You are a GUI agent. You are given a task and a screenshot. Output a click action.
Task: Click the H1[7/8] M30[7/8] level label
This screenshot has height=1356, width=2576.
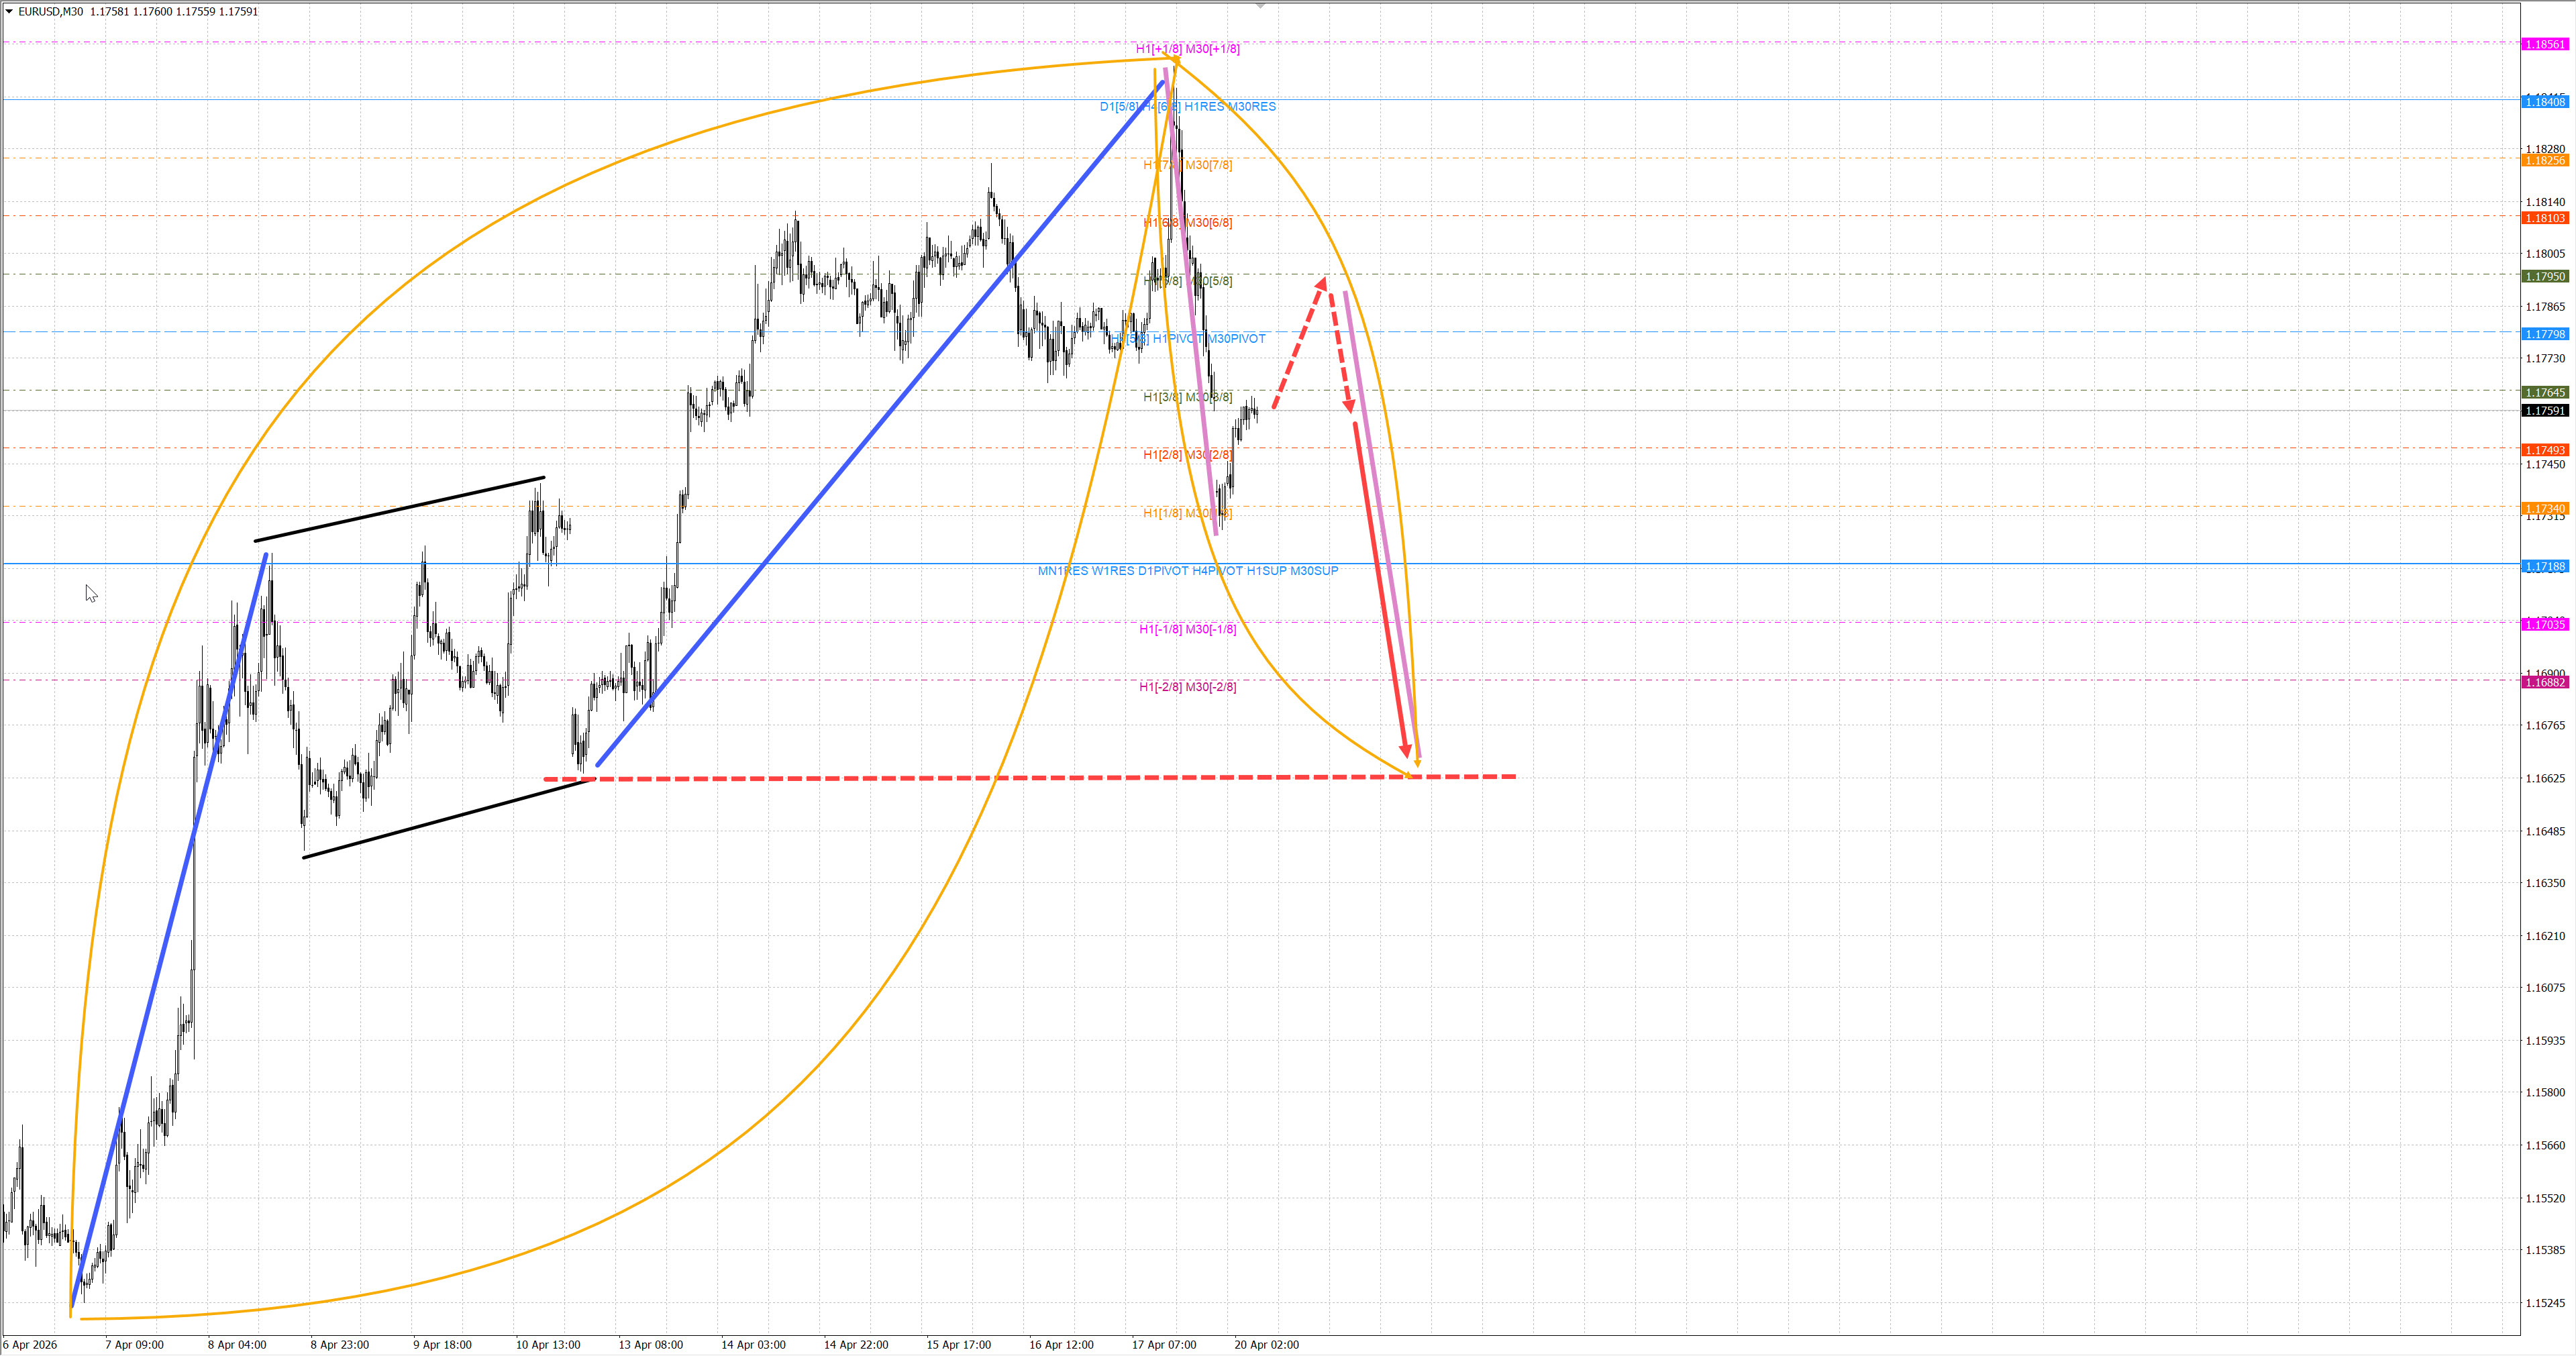coord(1187,165)
